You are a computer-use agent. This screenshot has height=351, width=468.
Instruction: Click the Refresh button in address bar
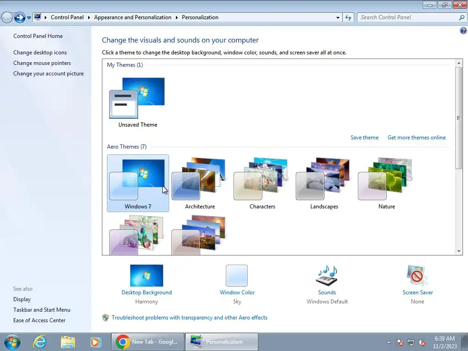coord(348,18)
